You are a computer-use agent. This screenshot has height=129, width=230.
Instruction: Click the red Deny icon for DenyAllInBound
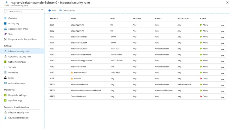tap(201, 97)
